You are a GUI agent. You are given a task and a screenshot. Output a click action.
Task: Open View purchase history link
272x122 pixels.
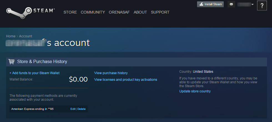tap(111, 73)
